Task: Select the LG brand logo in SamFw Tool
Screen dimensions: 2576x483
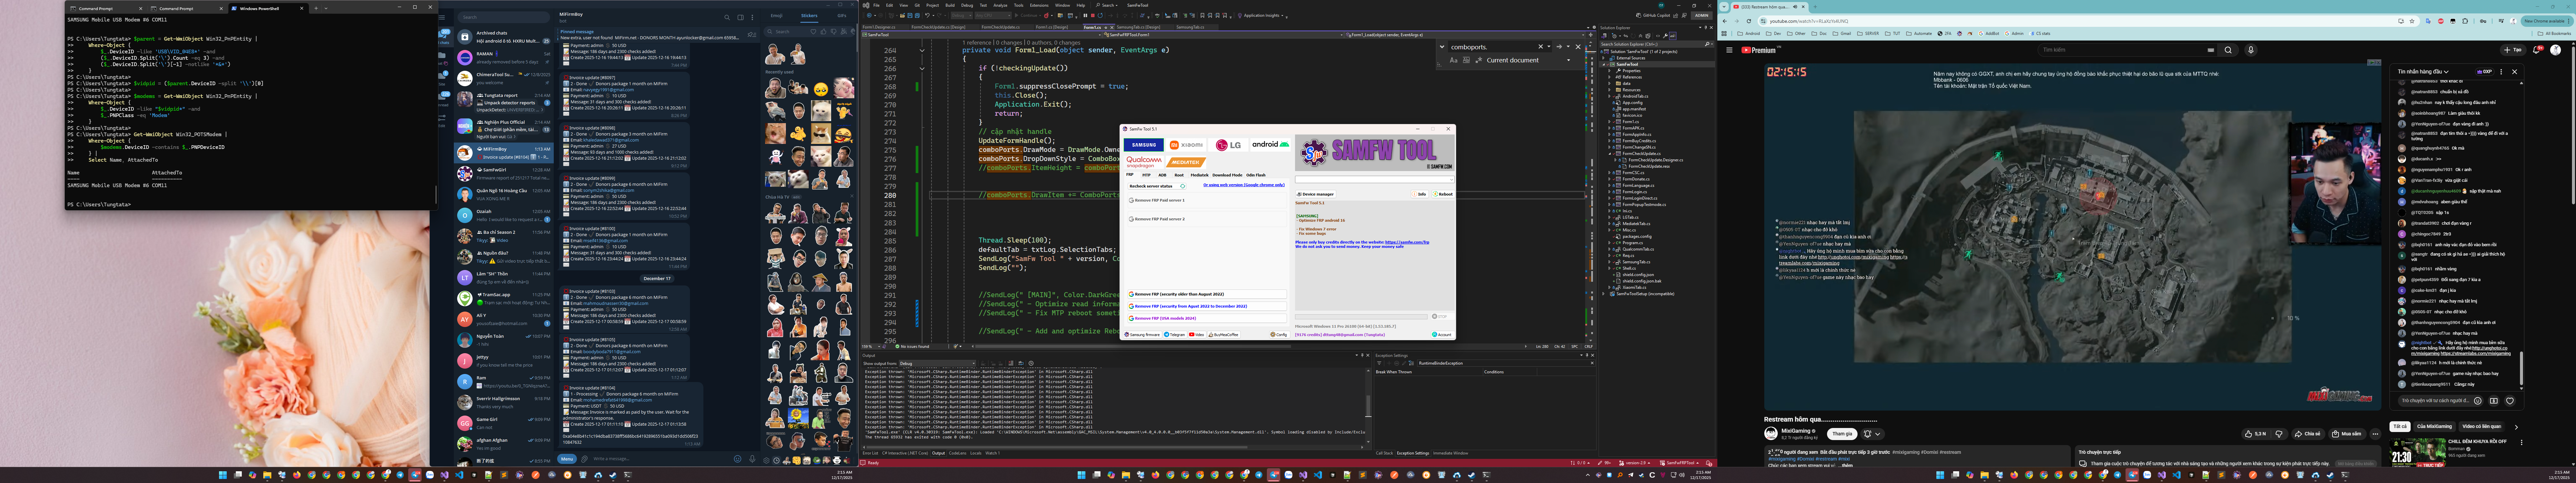Action: coord(1228,145)
